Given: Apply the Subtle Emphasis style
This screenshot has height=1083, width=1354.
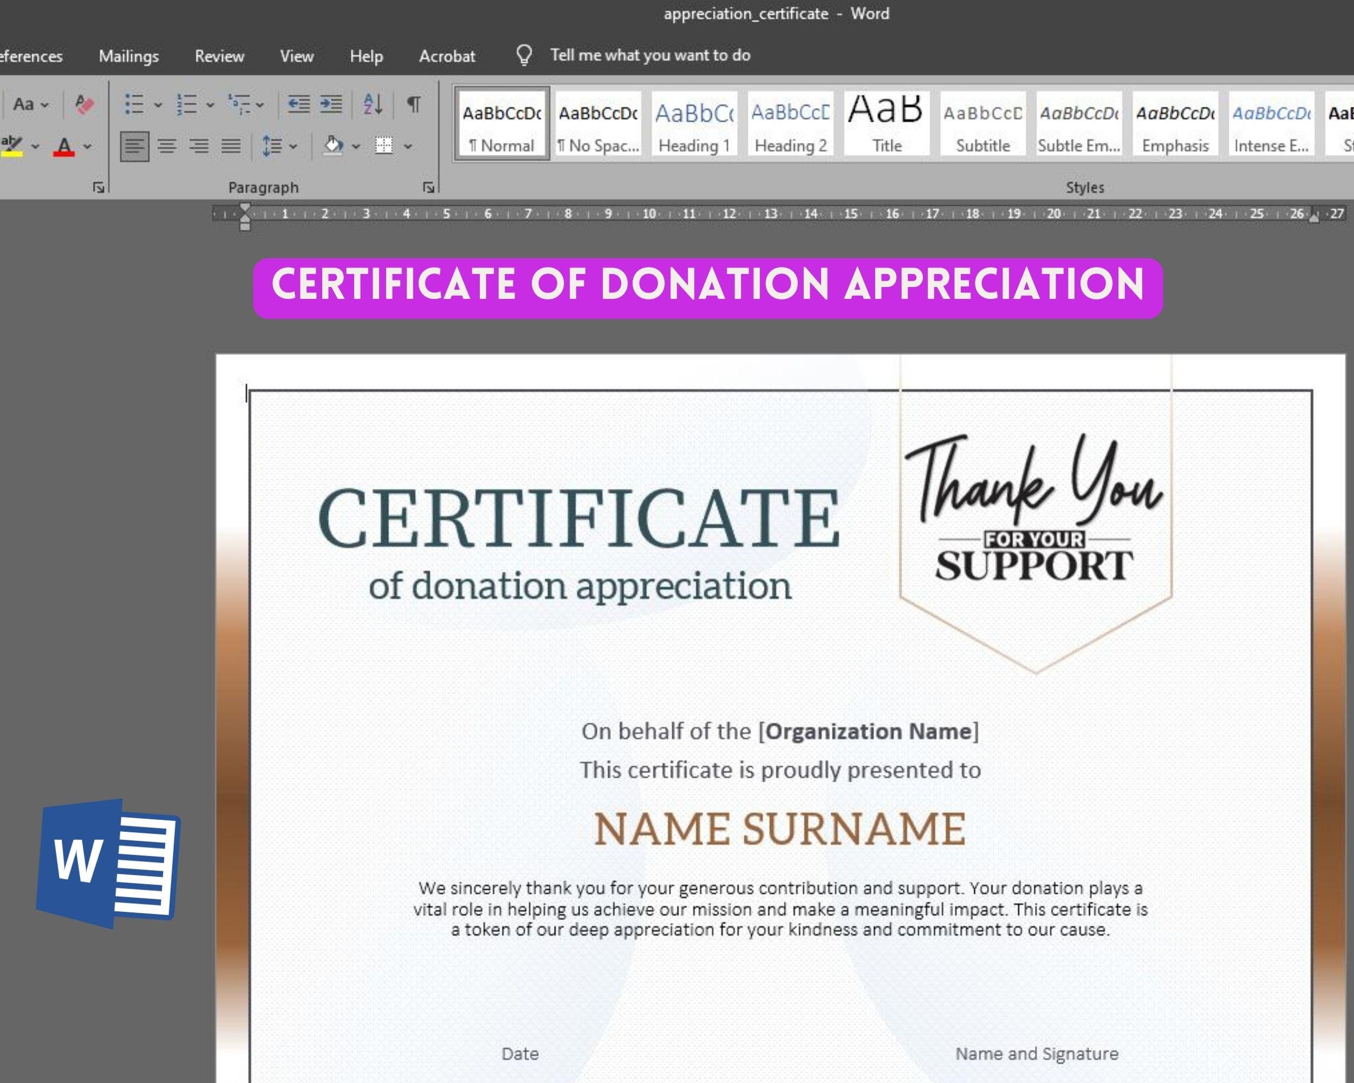Looking at the screenshot, I should (x=1079, y=123).
